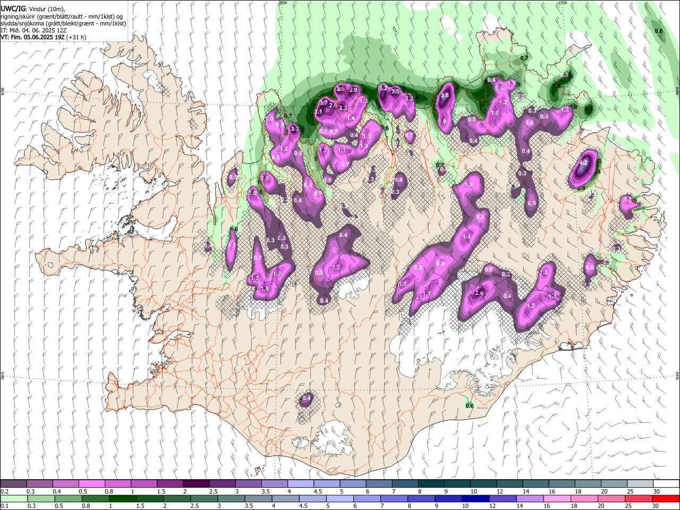The height and width of the screenshot is (510, 680).
Task: Select the 2.9 snowfall value label
Action: tap(354, 90)
